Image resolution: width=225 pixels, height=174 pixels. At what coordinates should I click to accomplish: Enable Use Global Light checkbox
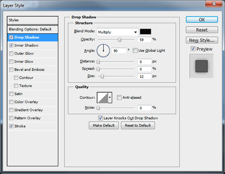(x=135, y=50)
